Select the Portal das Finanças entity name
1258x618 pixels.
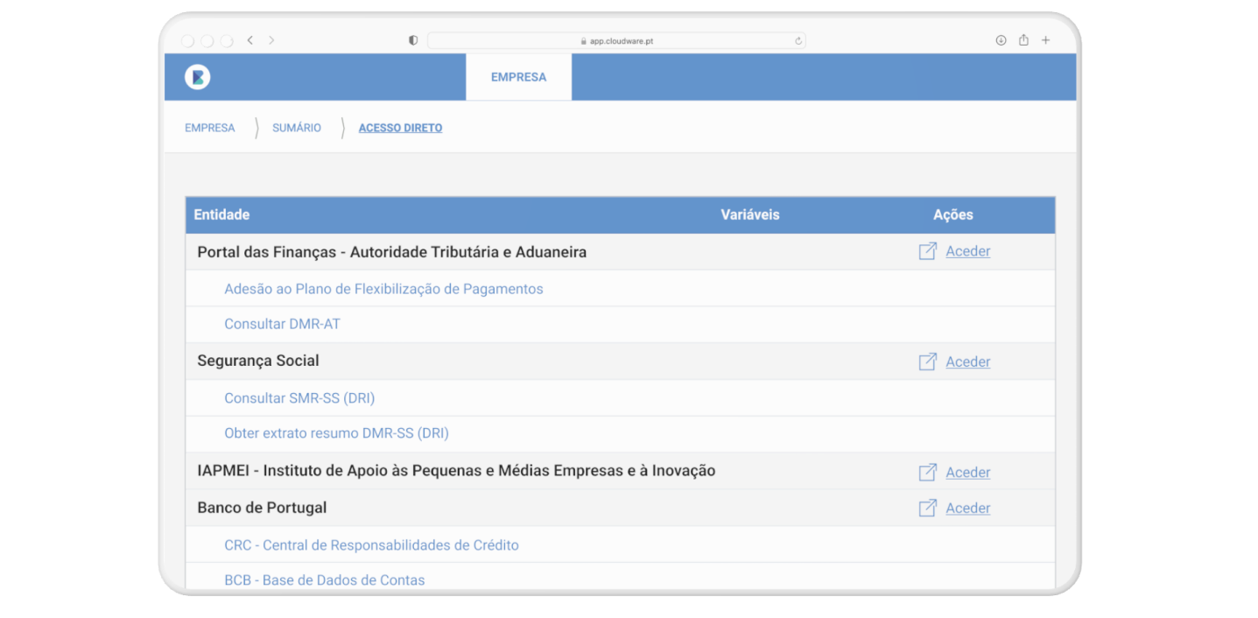click(x=392, y=252)
